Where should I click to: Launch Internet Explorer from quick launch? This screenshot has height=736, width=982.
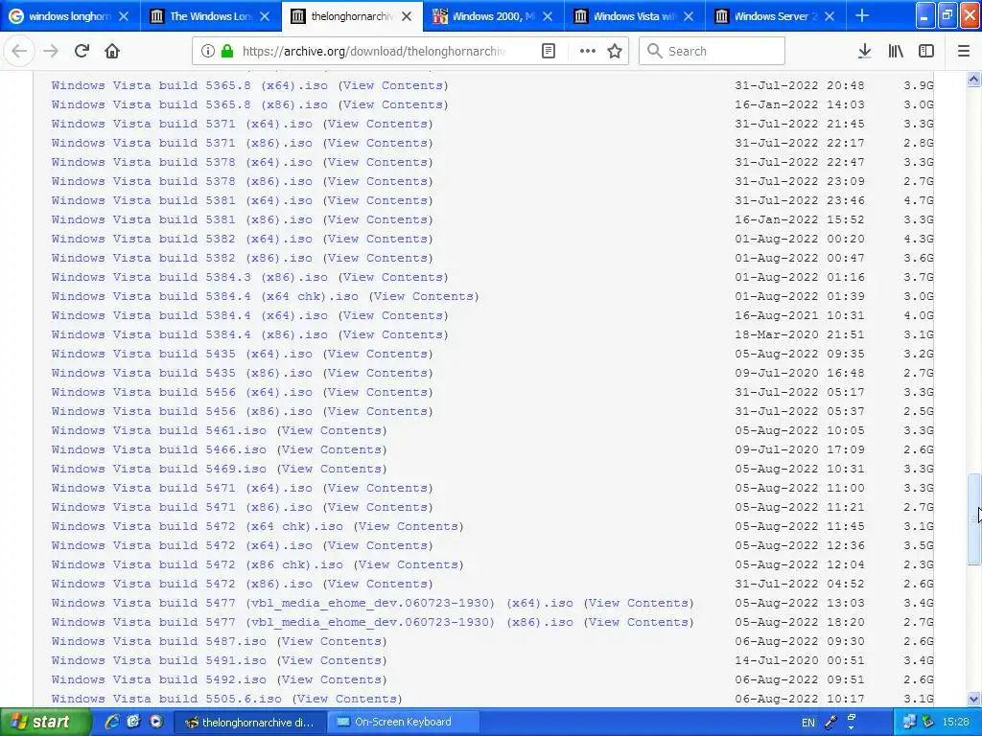pyautogui.click(x=112, y=723)
